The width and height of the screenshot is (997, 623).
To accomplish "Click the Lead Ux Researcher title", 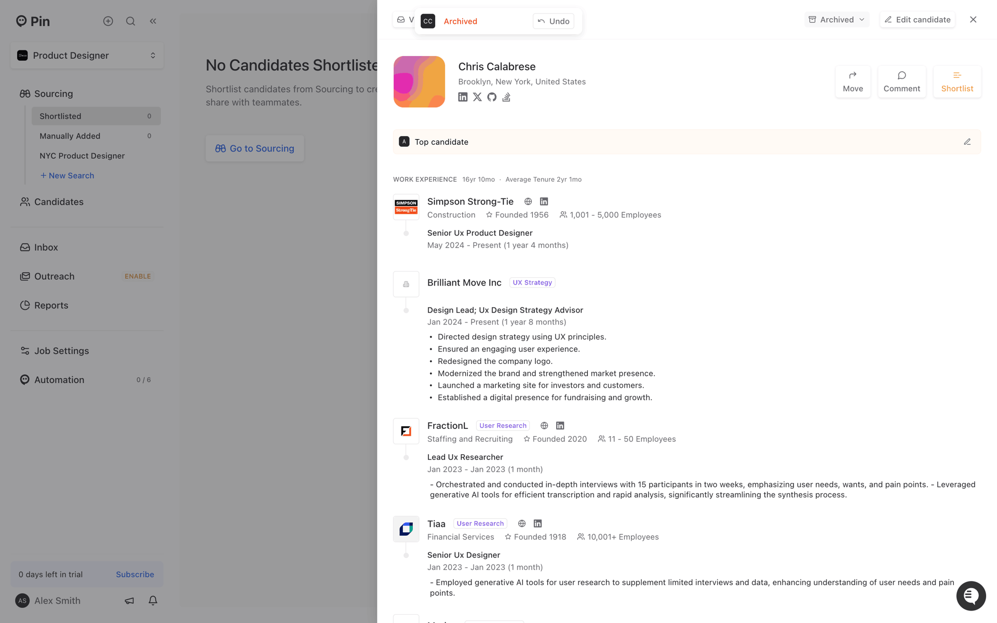I will (465, 457).
